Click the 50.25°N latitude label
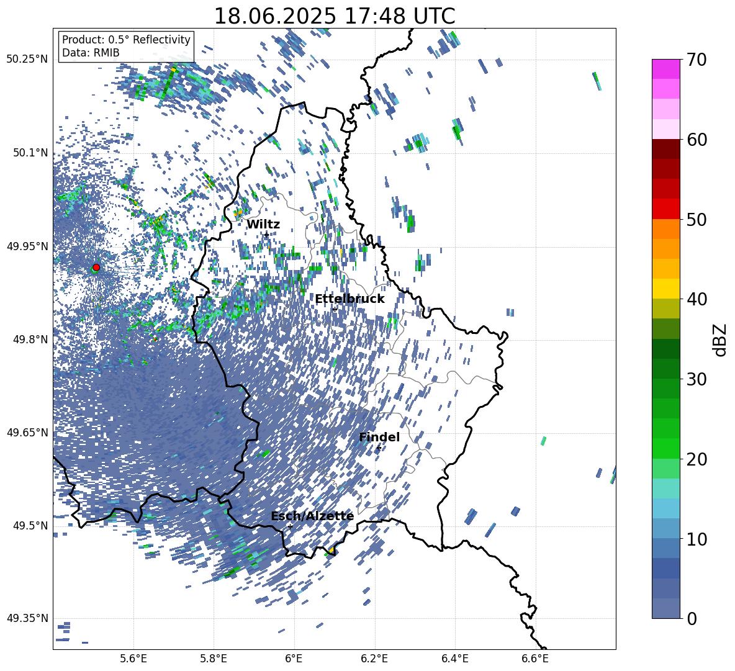 (27, 59)
